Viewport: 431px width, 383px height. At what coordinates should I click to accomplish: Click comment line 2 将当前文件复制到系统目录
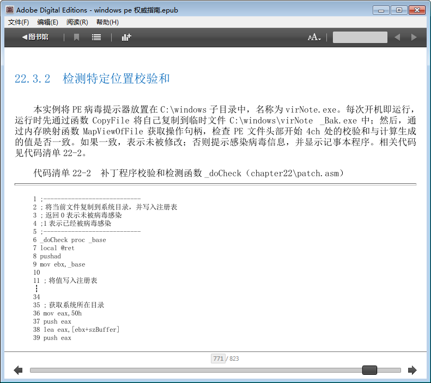tap(105, 207)
